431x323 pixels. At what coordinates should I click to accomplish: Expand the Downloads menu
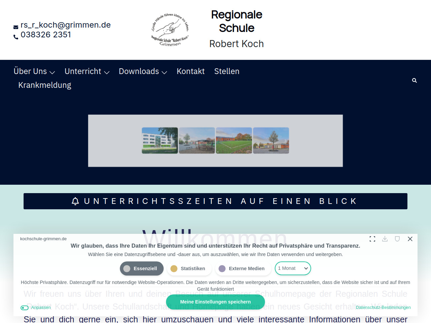(x=143, y=71)
